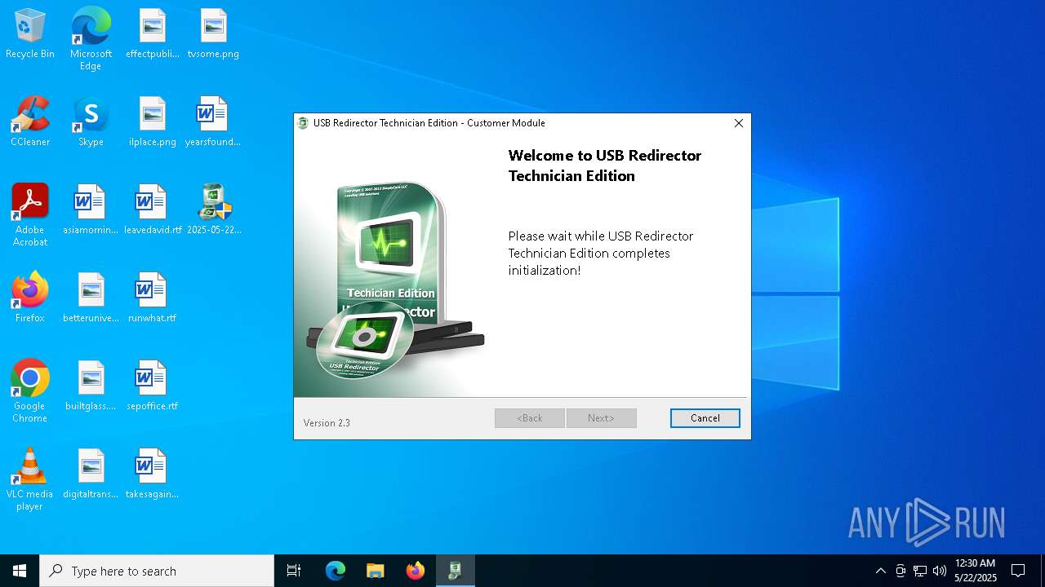Select the runwhat.rtf document
The height and width of the screenshot is (587, 1045).
click(x=153, y=298)
